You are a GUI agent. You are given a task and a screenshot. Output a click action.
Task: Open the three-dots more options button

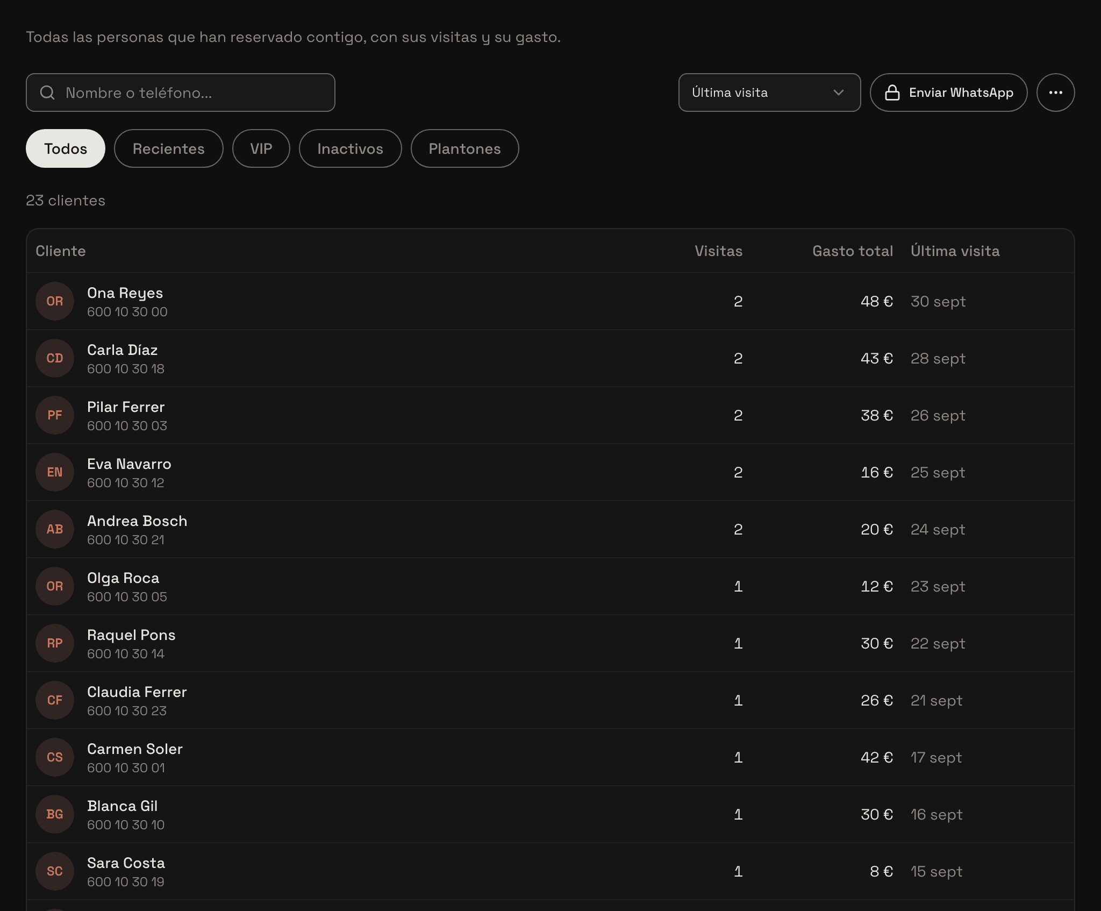(x=1055, y=92)
